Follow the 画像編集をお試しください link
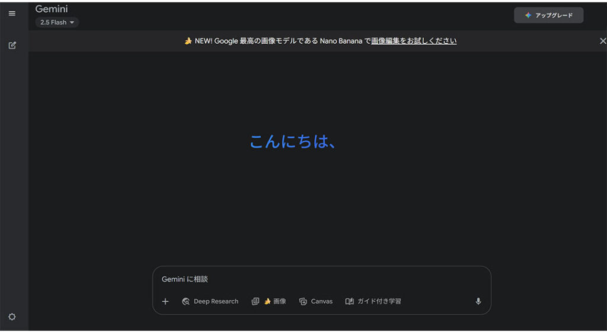607x333 pixels. 414,41
